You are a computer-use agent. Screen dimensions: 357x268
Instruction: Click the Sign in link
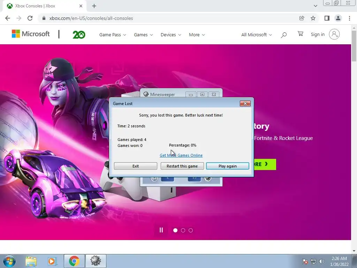(x=318, y=35)
